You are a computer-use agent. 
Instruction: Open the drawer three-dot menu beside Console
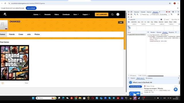click(129, 78)
